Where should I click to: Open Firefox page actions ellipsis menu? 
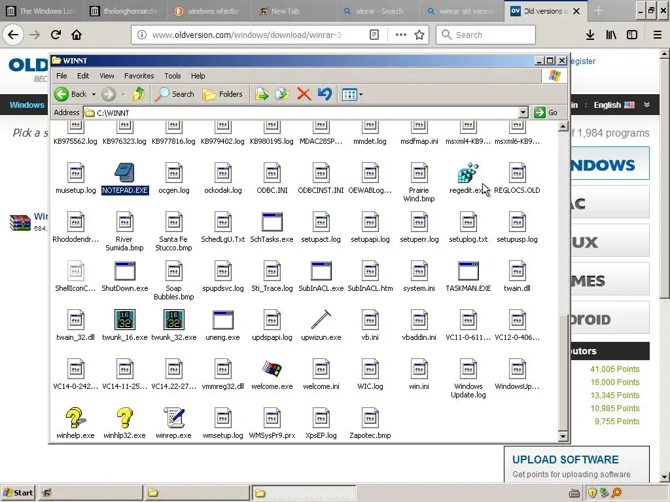401,35
